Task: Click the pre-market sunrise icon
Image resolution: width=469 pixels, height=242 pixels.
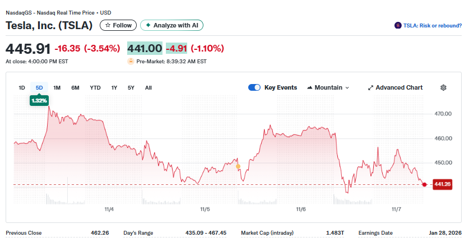Action: point(131,61)
